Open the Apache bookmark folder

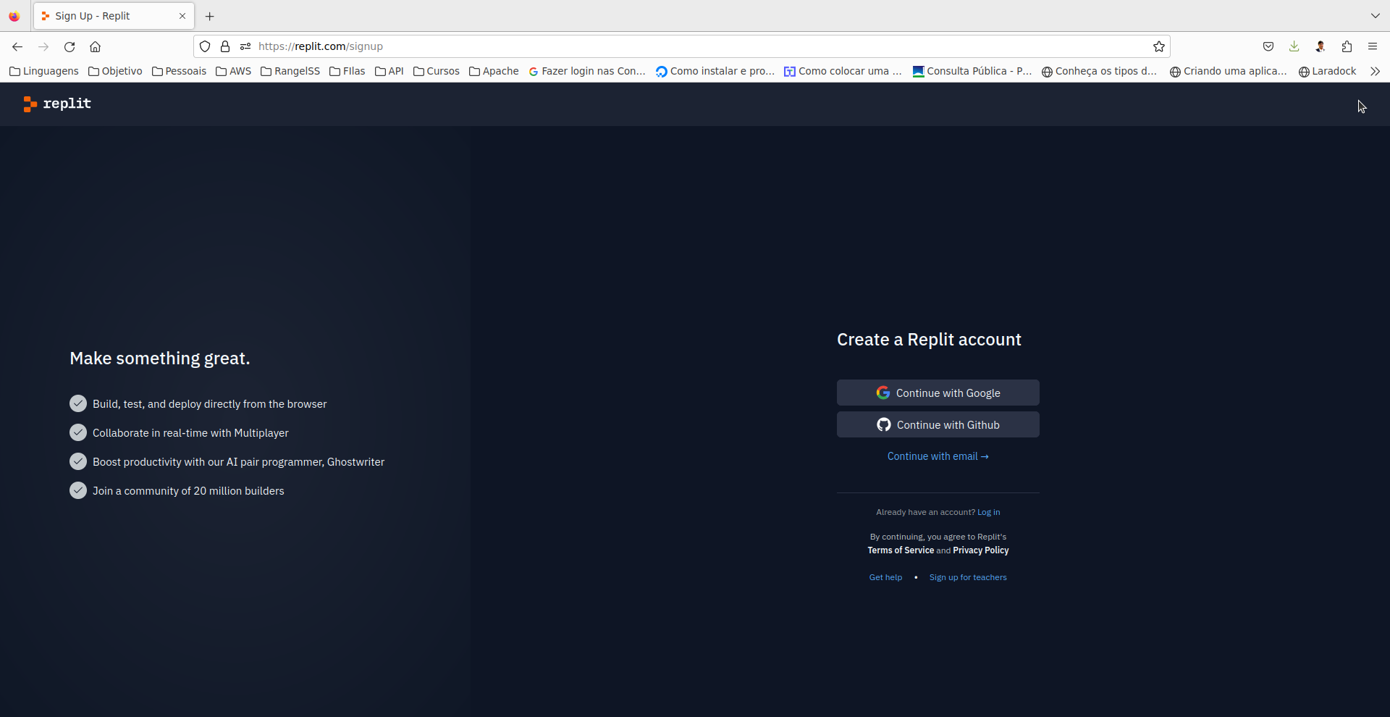pyautogui.click(x=494, y=71)
